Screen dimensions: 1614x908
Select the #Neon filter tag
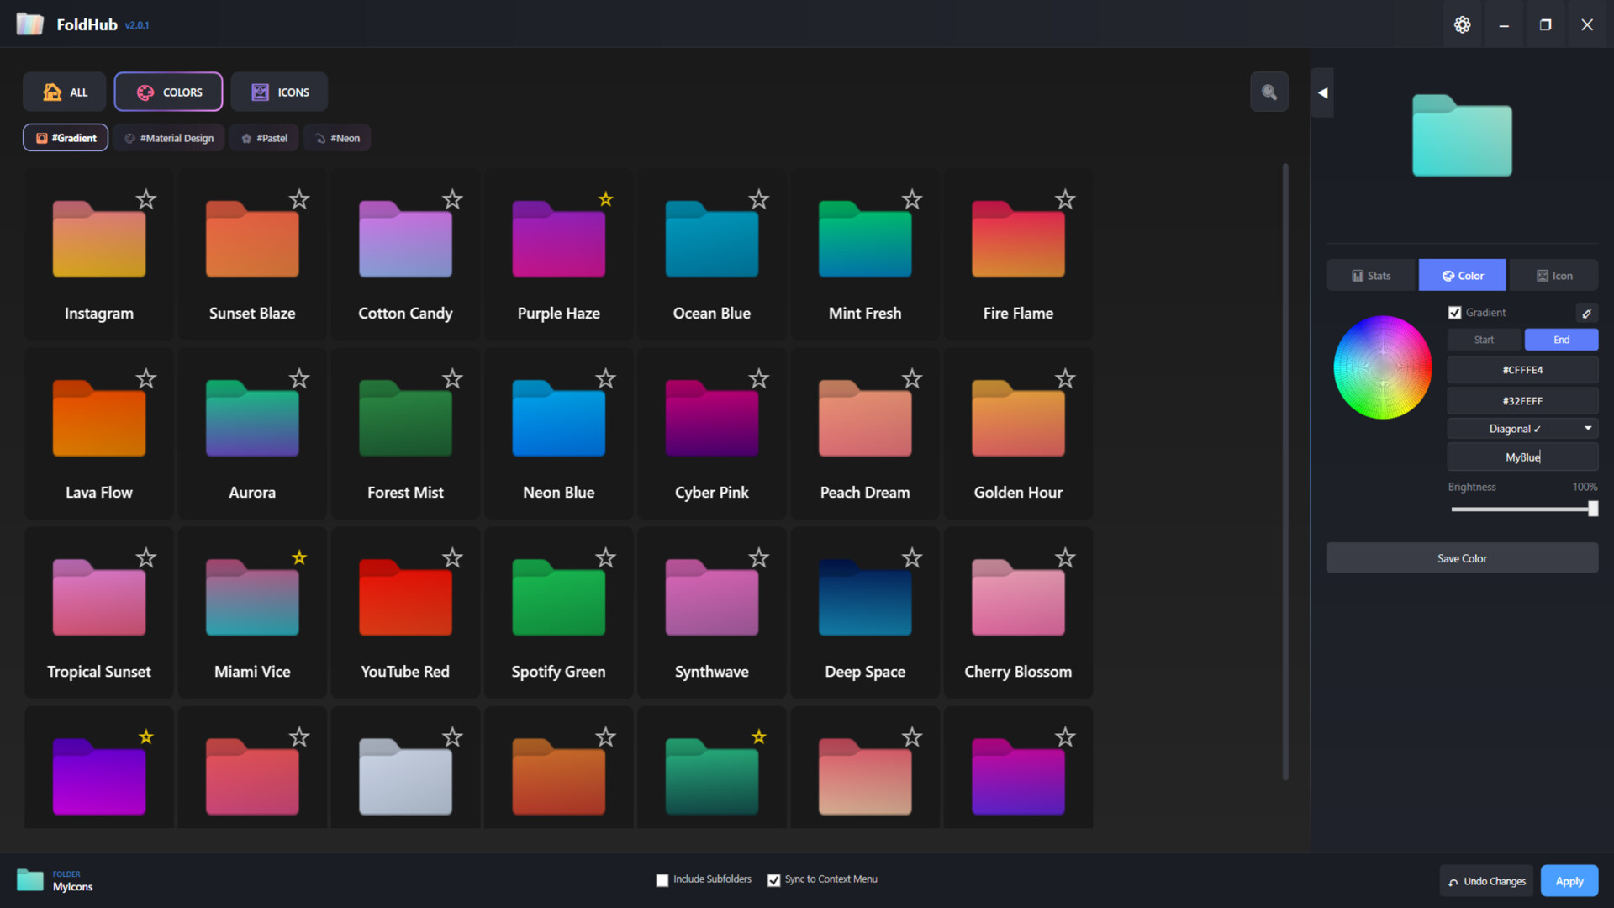click(x=336, y=137)
